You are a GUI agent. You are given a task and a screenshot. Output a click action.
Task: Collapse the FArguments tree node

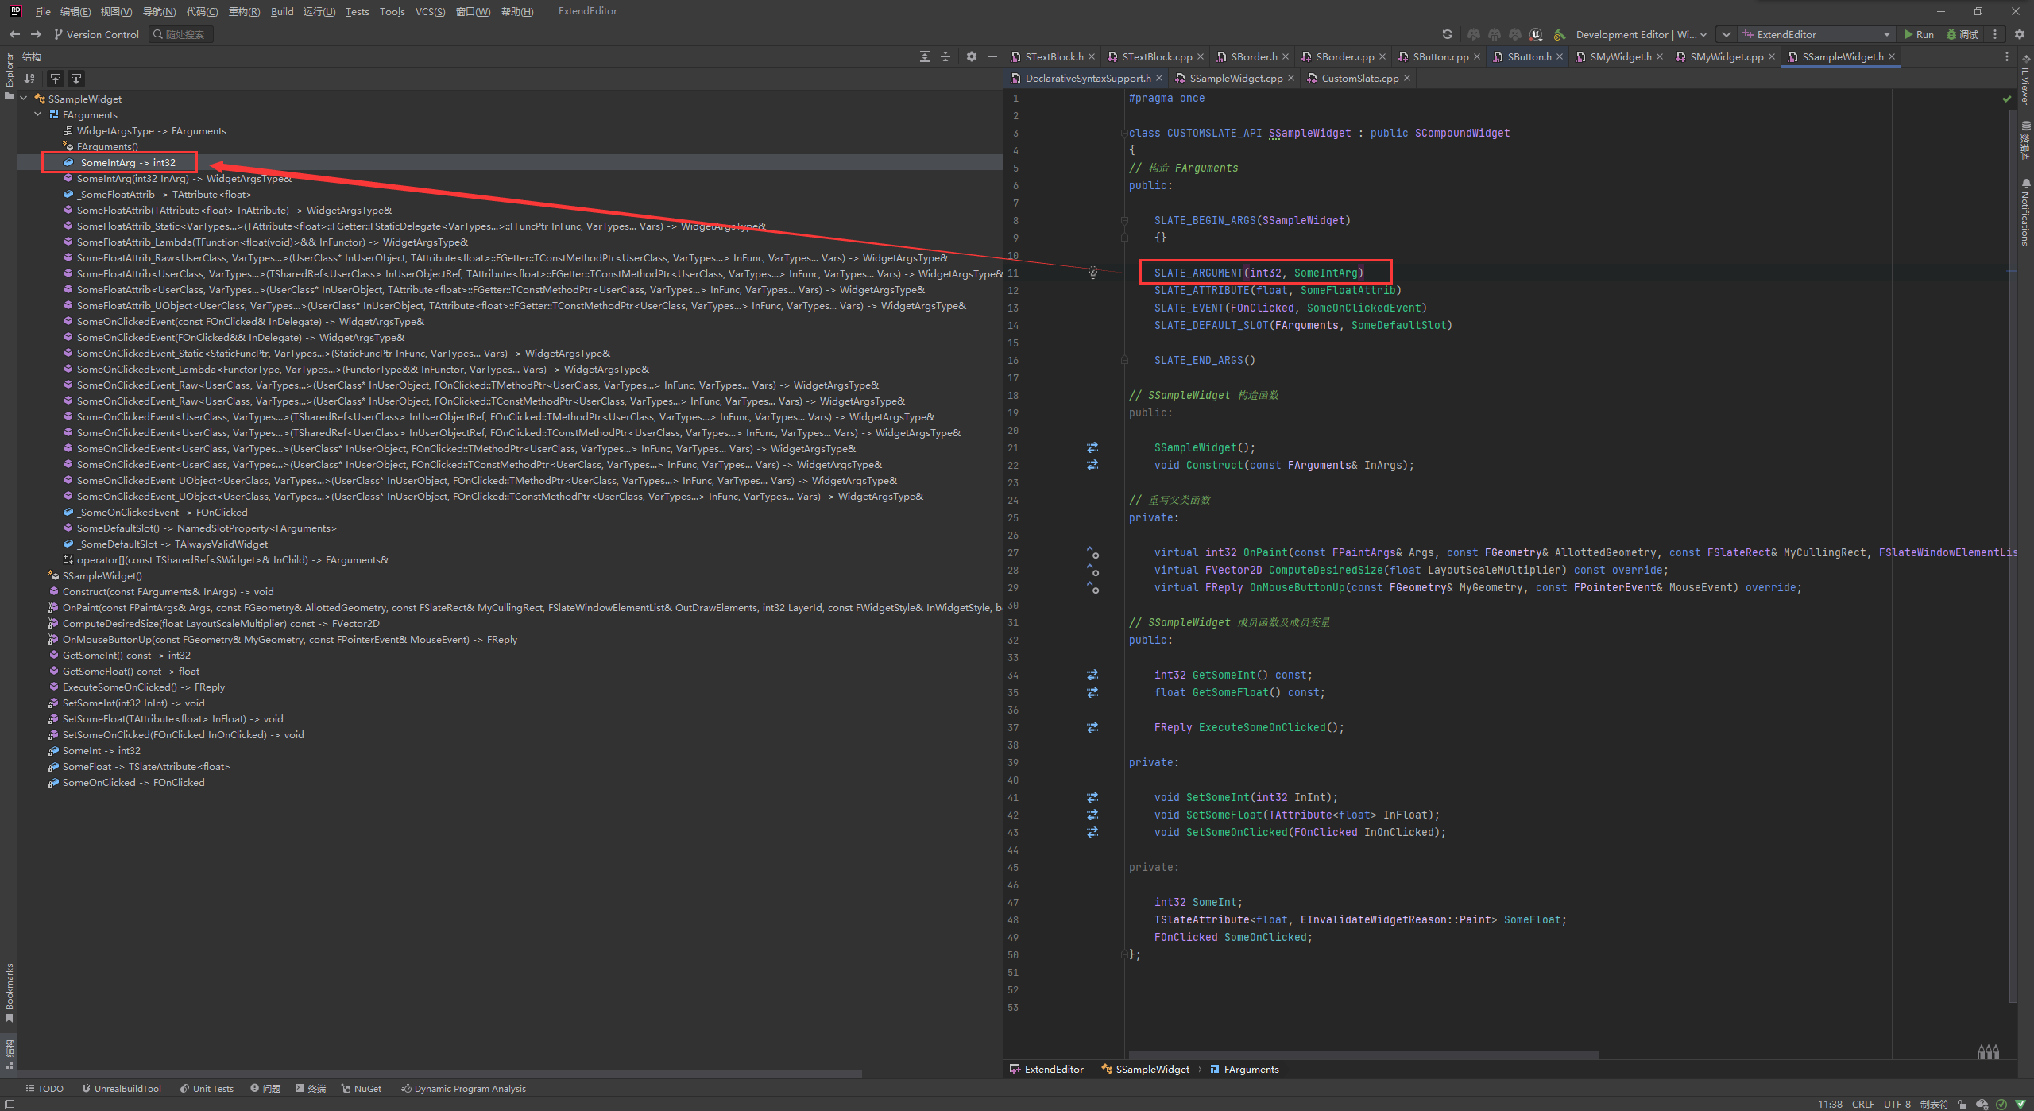pyautogui.click(x=38, y=114)
